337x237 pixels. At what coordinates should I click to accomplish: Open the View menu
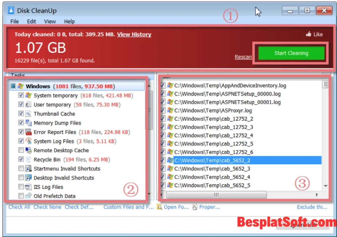coord(50,22)
